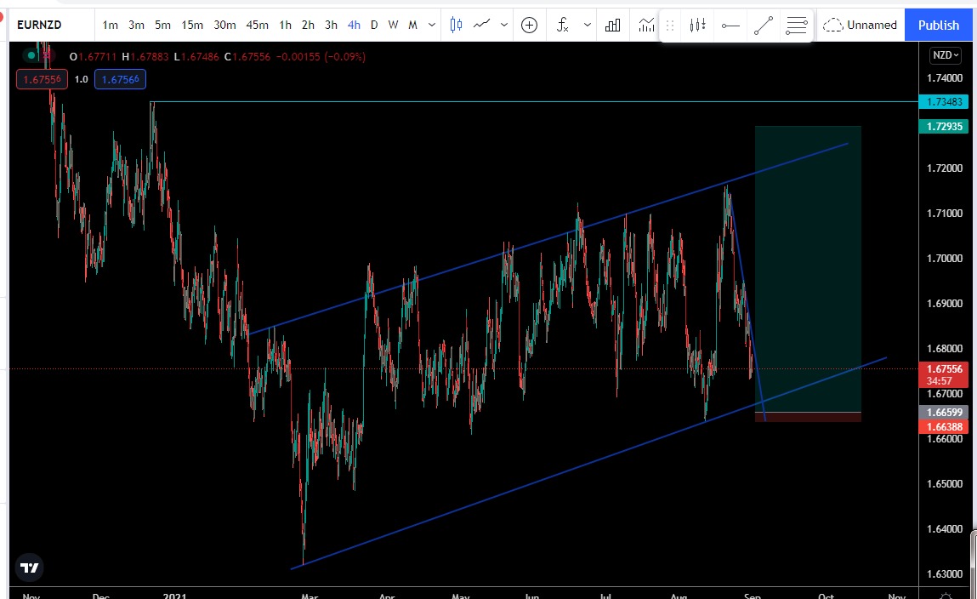Select the trend line drawing tool
The width and height of the screenshot is (977, 599).
pos(763,26)
